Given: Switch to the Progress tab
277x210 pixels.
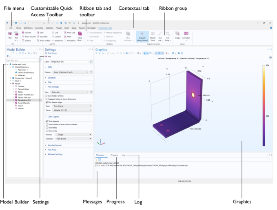Looking at the screenshot, I should click(x=114, y=155).
